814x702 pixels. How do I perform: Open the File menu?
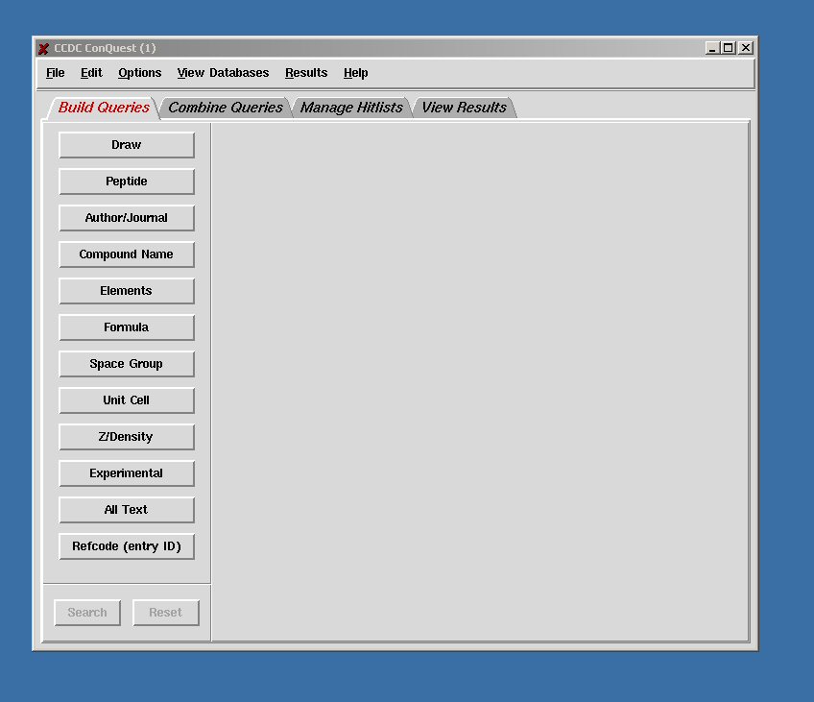55,73
